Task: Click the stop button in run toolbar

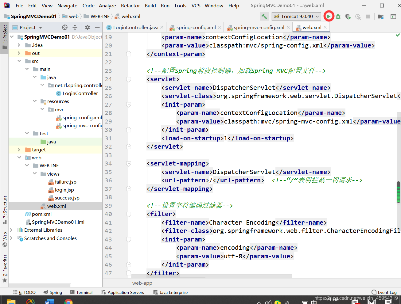Action: pyautogui.click(x=368, y=17)
